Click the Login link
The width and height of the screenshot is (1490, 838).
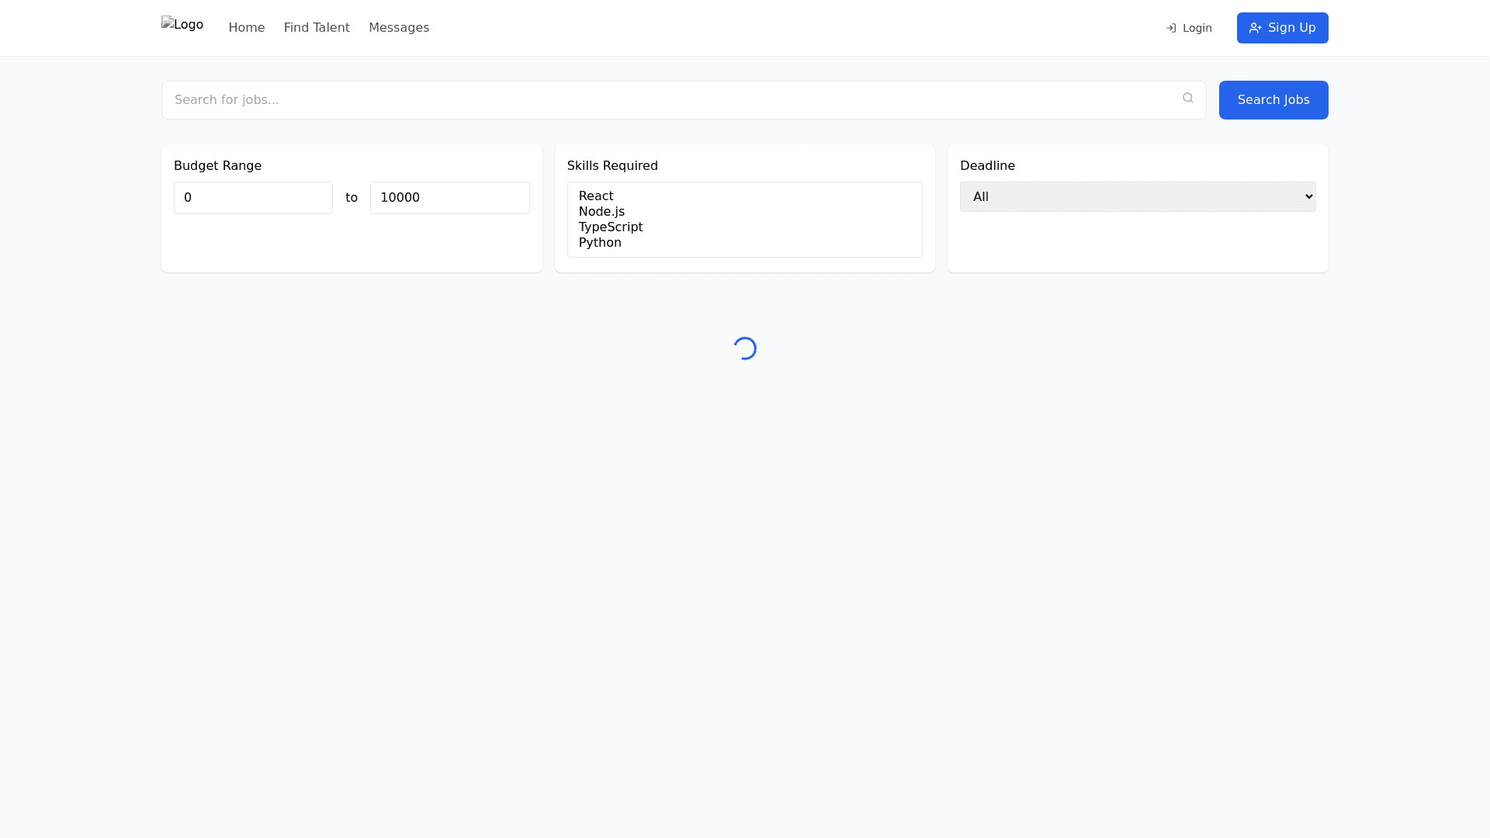coord(1196,28)
